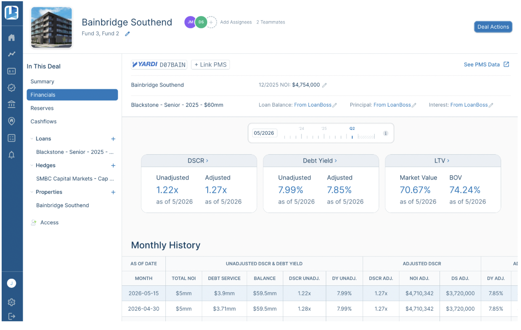The image size is (521, 330).
Task: Add a new hedge plus icon
Action: click(113, 165)
